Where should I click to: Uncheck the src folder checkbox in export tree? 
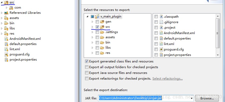pyautogui.click(x=97, y=27)
